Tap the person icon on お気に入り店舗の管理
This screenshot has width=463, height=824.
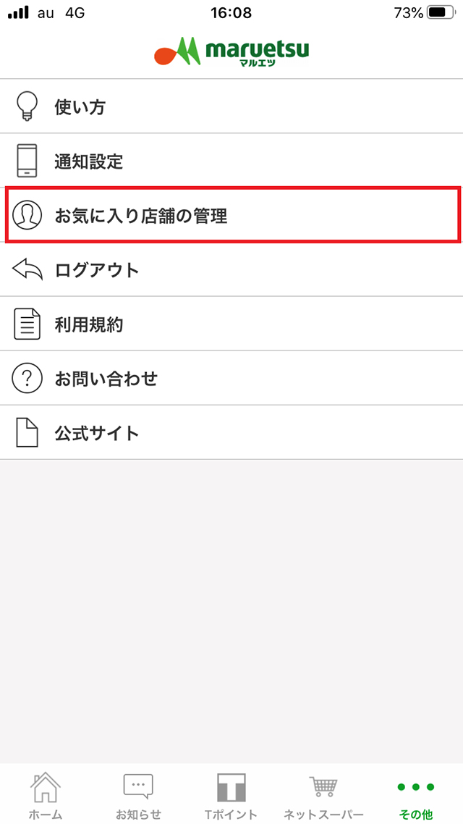point(27,214)
